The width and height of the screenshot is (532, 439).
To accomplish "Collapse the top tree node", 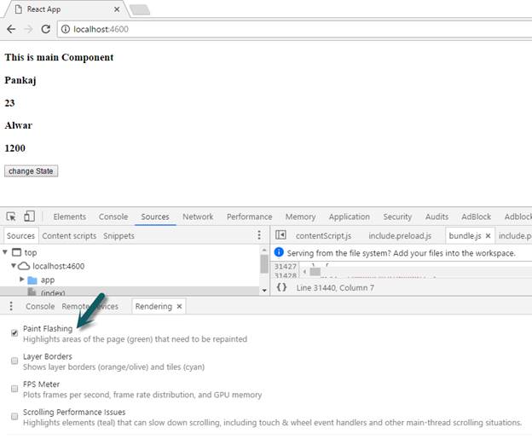I will pyautogui.click(x=5, y=252).
